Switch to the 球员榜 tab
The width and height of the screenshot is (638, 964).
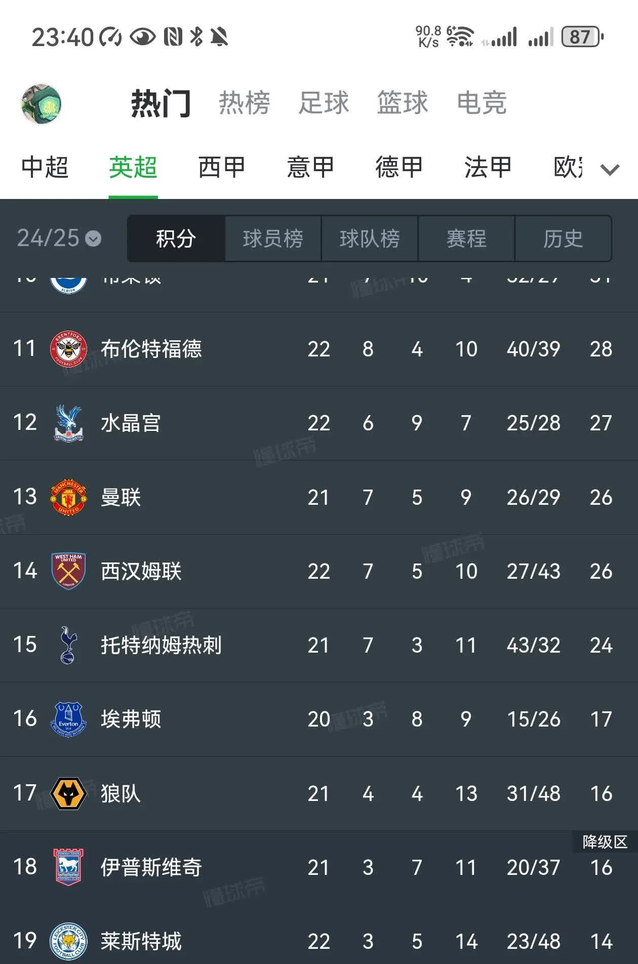[x=273, y=239]
